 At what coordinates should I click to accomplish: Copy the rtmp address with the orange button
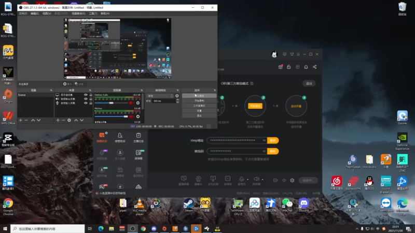(273, 140)
